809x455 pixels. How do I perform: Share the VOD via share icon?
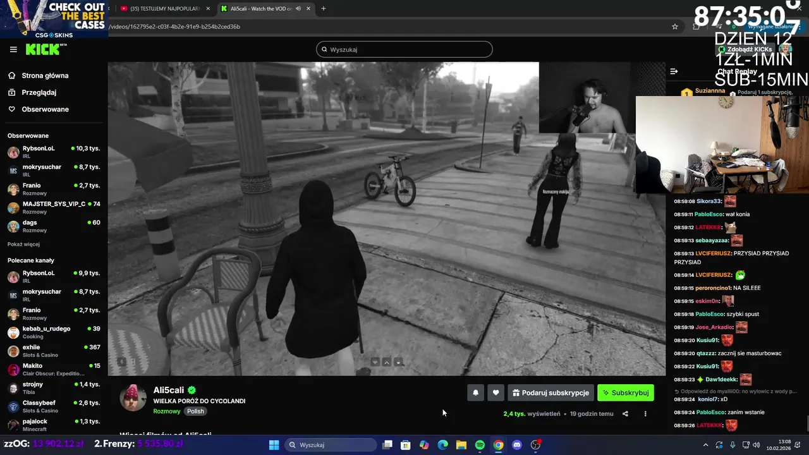point(625,414)
